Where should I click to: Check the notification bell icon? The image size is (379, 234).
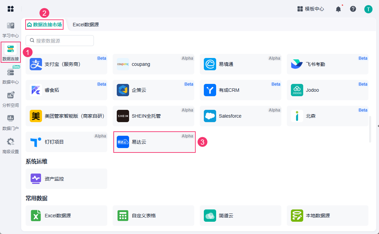(338, 9)
